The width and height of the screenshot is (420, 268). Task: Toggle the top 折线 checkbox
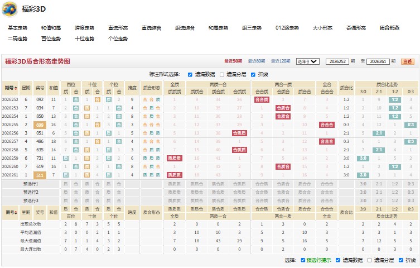coord(253,75)
